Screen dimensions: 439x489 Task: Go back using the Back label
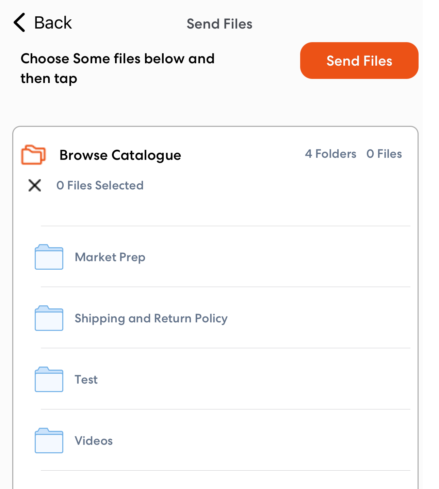53,23
